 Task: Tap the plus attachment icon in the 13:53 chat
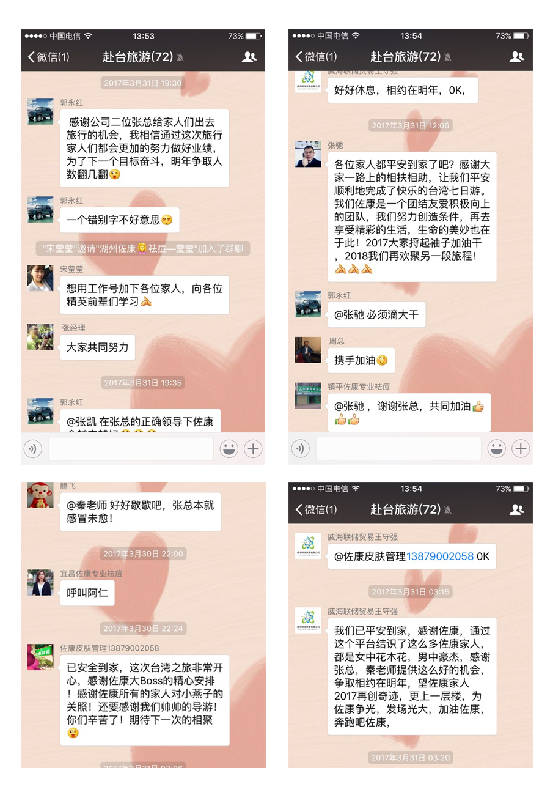point(253,449)
